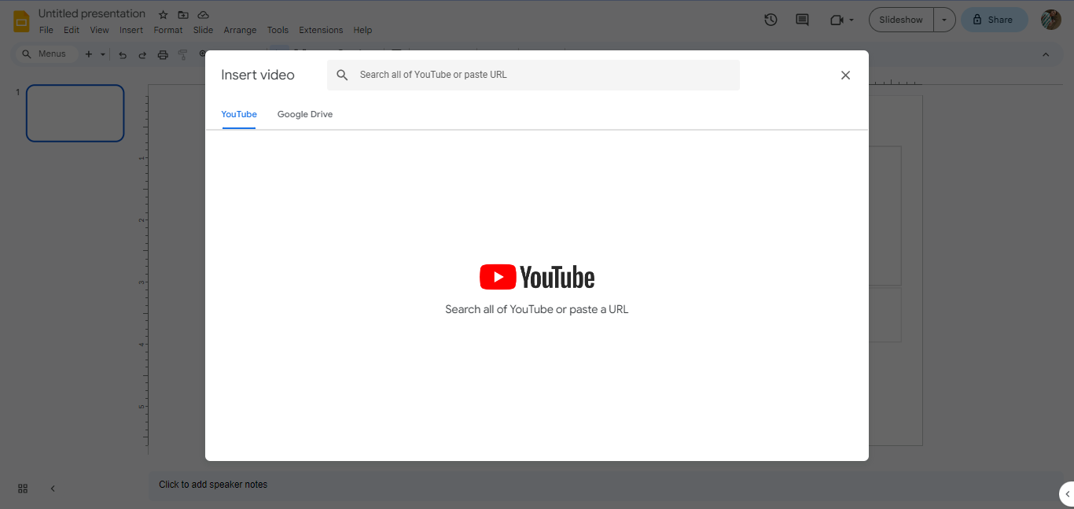Expand the side panel chevron at bottom right
Image resolution: width=1074 pixels, height=509 pixels.
pyautogui.click(x=1067, y=493)
